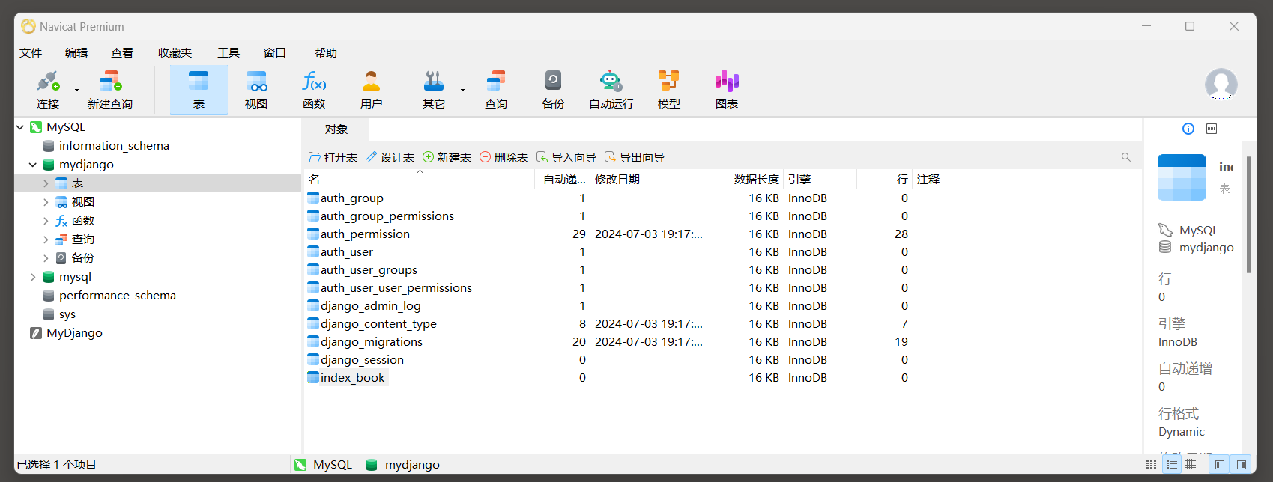
Task: Open the 帮助 menu
Action: click(x=326, y=53)
